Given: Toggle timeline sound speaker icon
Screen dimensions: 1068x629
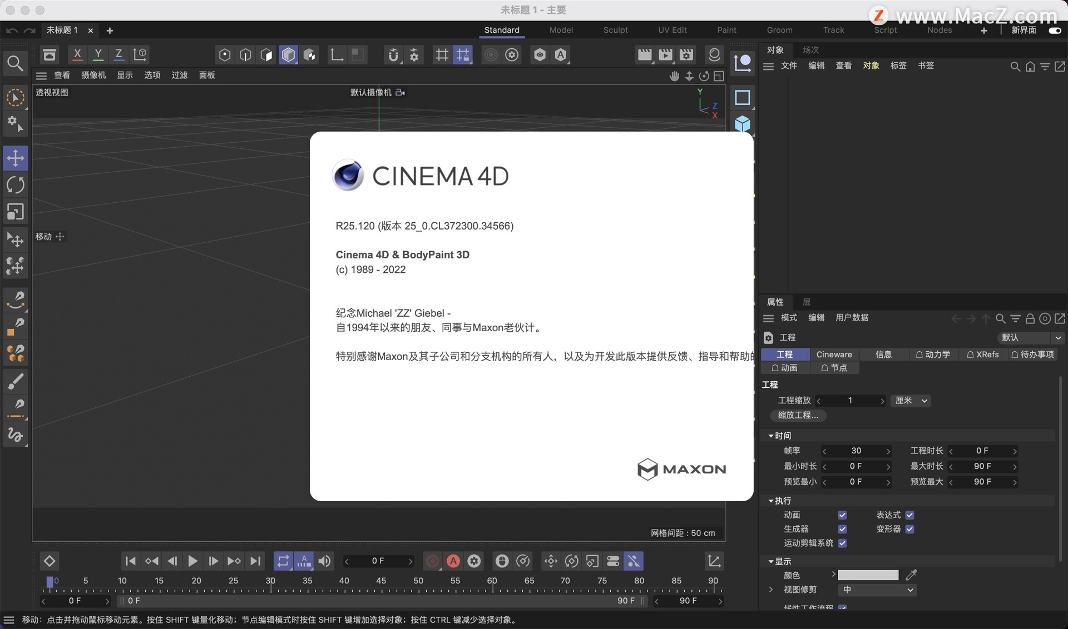Looking at the screenshot, I should [325, 561].
